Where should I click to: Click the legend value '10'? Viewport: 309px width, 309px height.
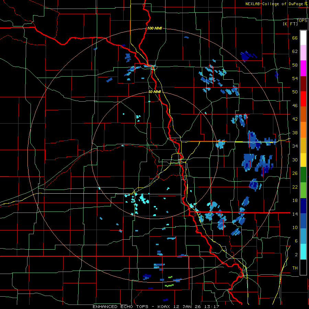(x=295, y=227)
